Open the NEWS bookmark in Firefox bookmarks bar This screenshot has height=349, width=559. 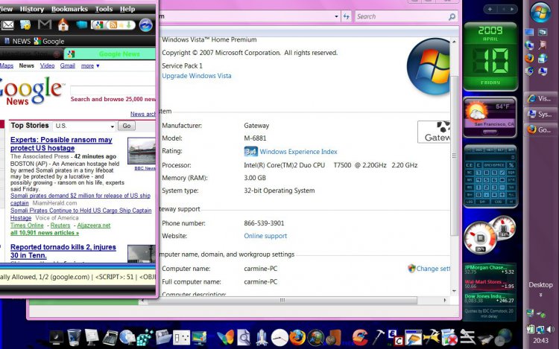pos(17,41)
